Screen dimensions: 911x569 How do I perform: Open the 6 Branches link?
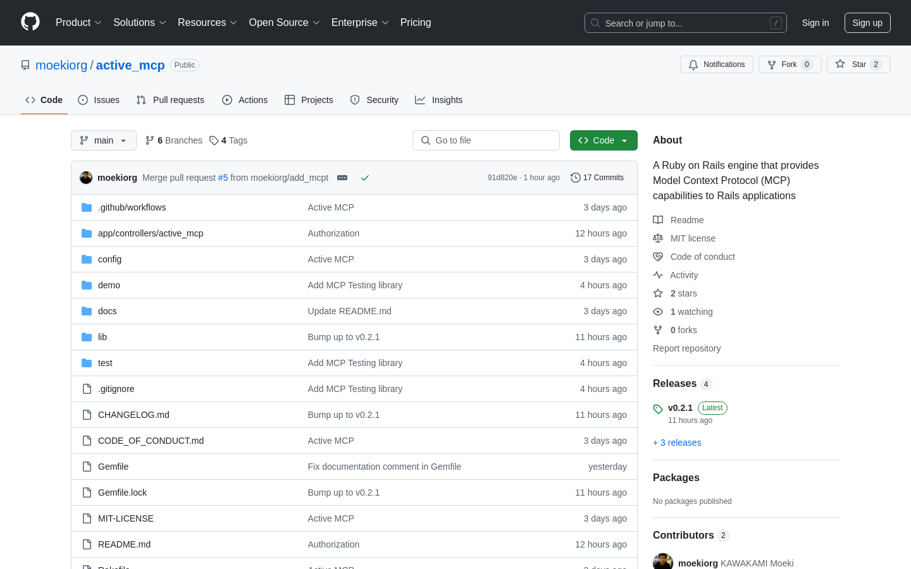(174, 140)
